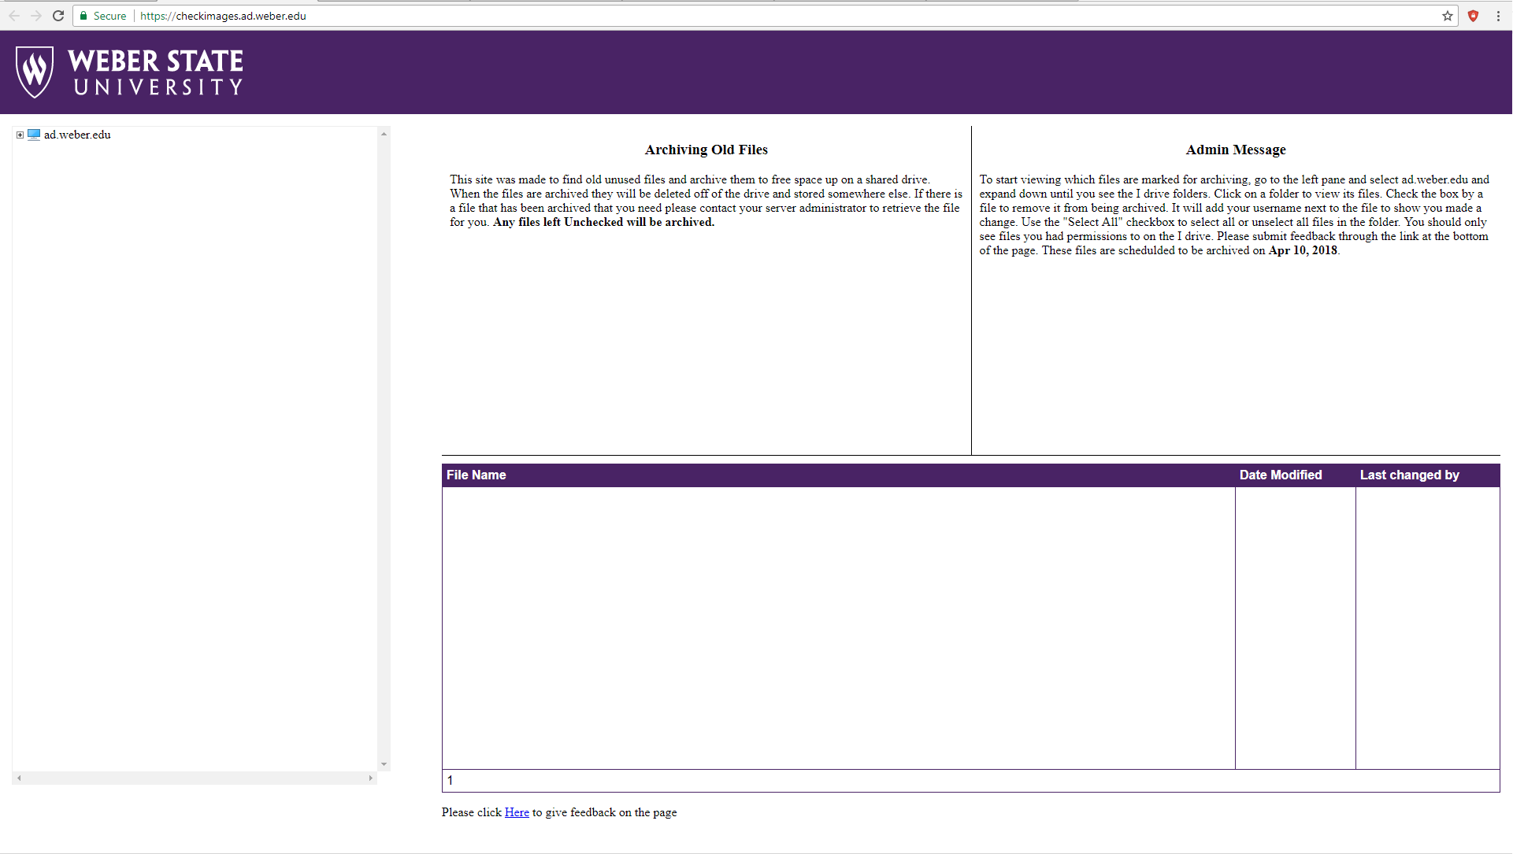Click the tree pane scroll-up arrow
Screen dimensions: 1513x854
click(384, 134)
